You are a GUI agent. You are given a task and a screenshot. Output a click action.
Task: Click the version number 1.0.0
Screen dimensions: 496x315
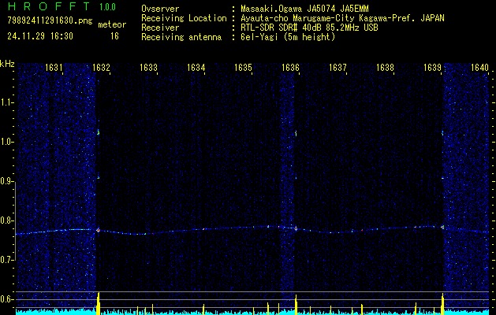click(109, 7)
